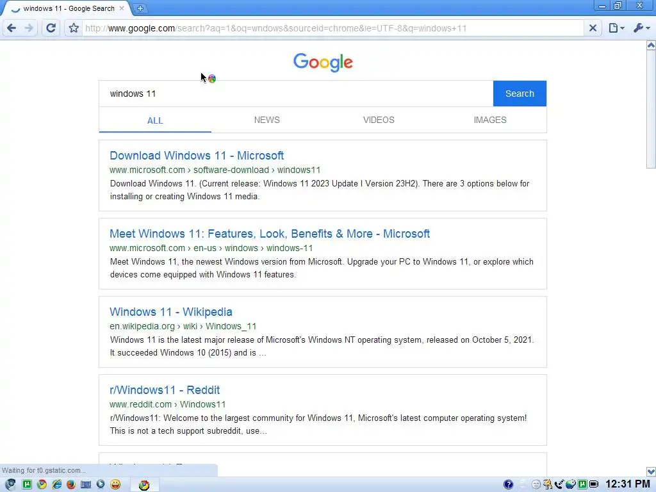Click the blue help question mark tray icon
Image resolution: width=656 pixels, height=492 pixels.
point(508,484)
